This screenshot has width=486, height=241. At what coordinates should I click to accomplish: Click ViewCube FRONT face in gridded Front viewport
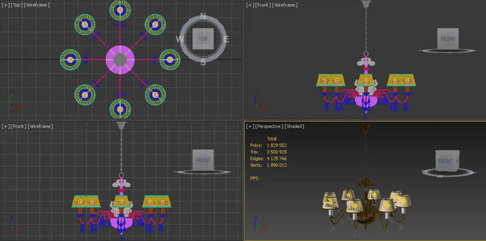pos(203,160)
